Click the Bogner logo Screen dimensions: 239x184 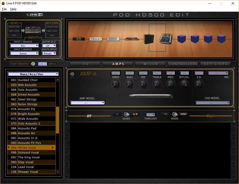click(211, 116)
